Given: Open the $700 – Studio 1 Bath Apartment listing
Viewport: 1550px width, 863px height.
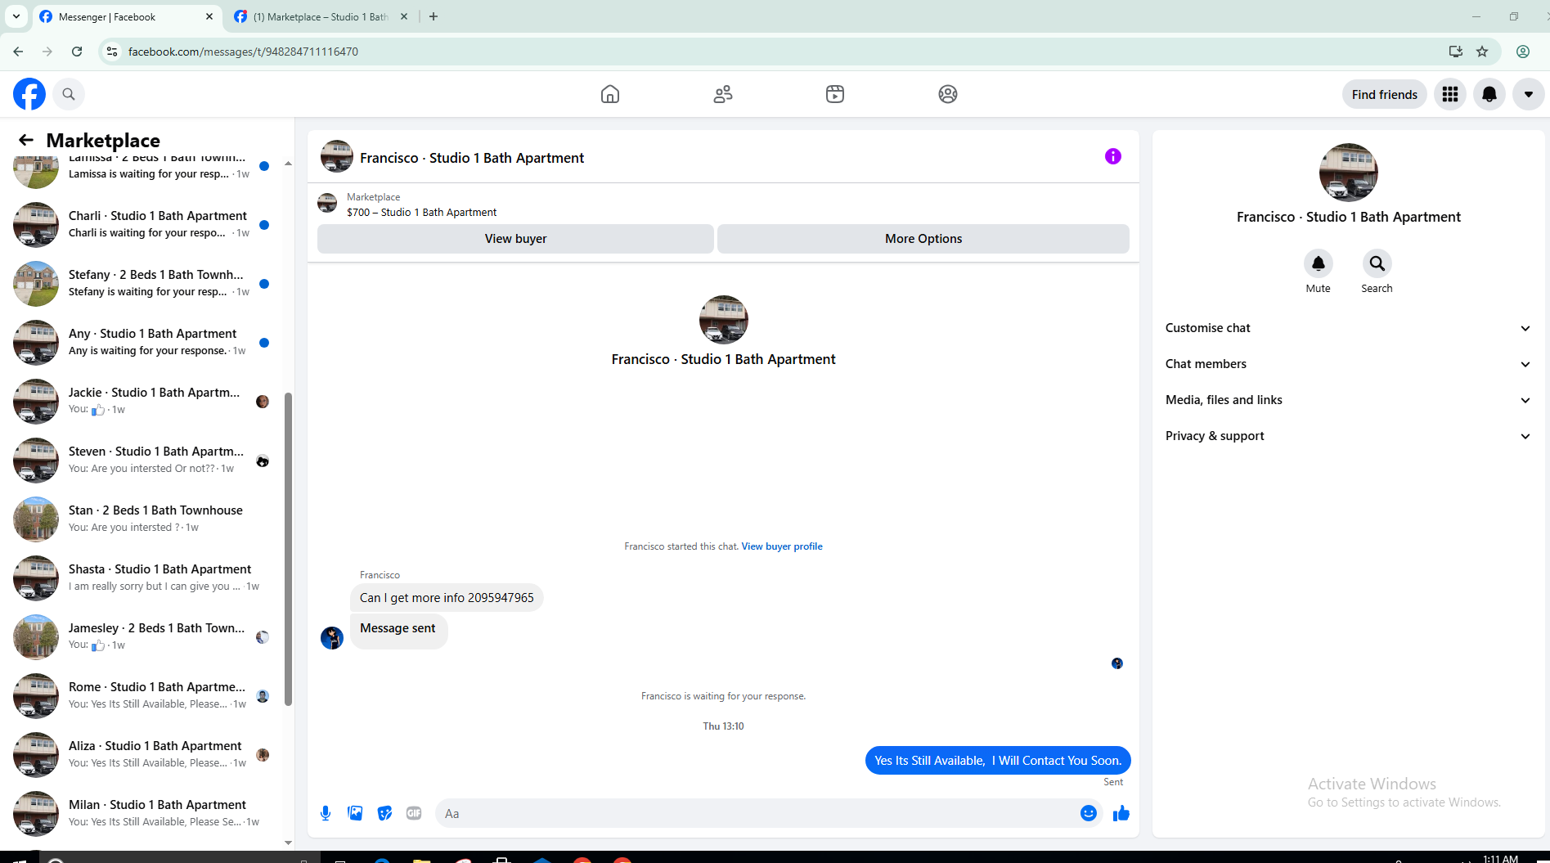Looking at the screenshot, I should [x=422, y=212].
